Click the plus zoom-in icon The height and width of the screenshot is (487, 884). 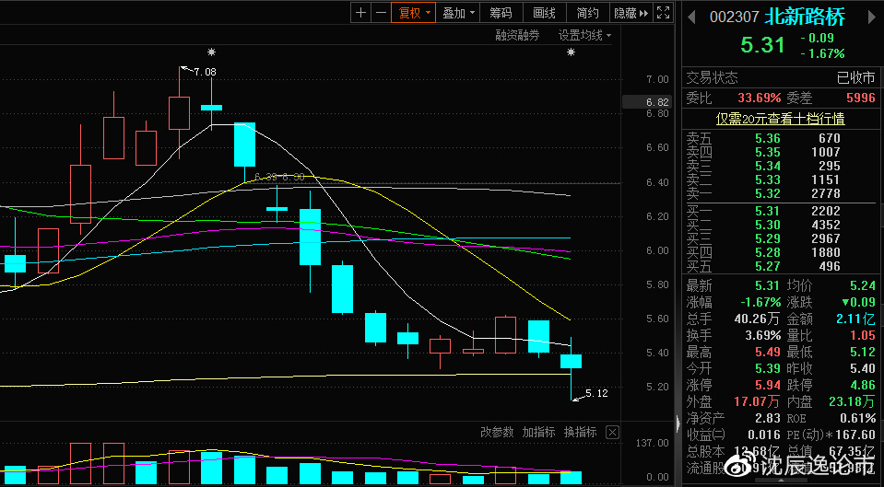tap(361, 12)
